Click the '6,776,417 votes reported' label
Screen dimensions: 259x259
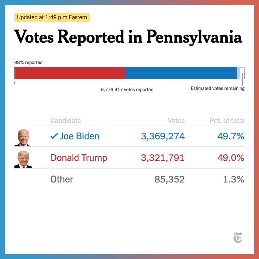[x=127, y=90]
